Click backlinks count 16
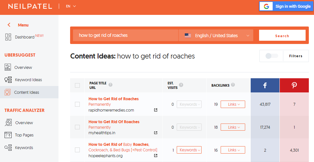The width and height of the screenshot is (314, 162). [216, 150]
